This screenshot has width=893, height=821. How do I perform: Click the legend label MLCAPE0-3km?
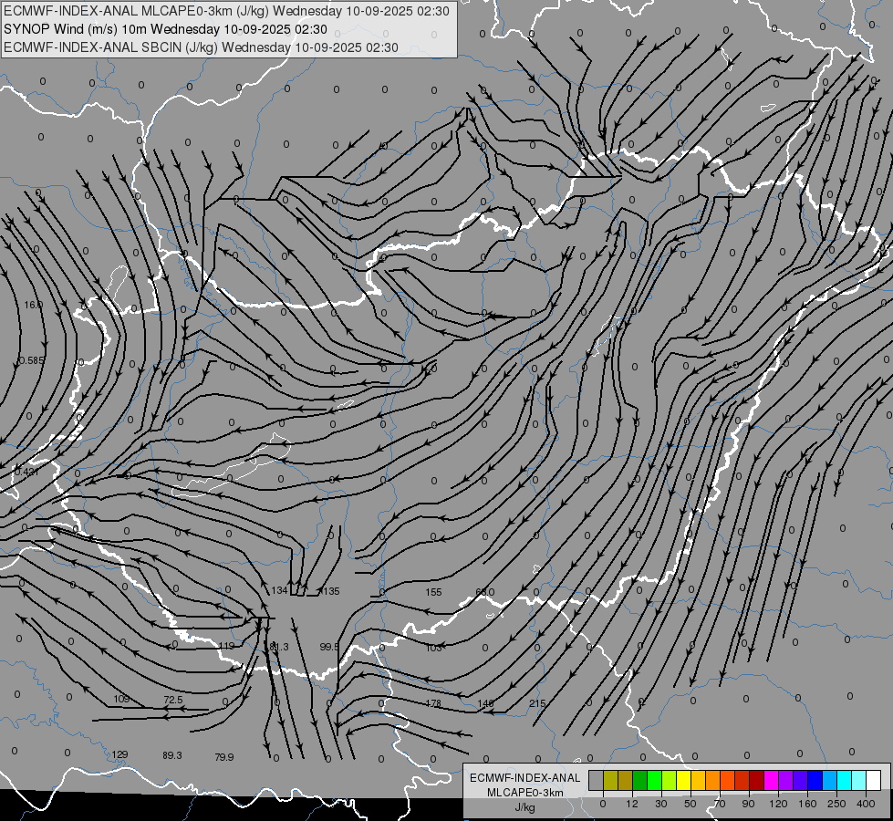click(525, 793)
